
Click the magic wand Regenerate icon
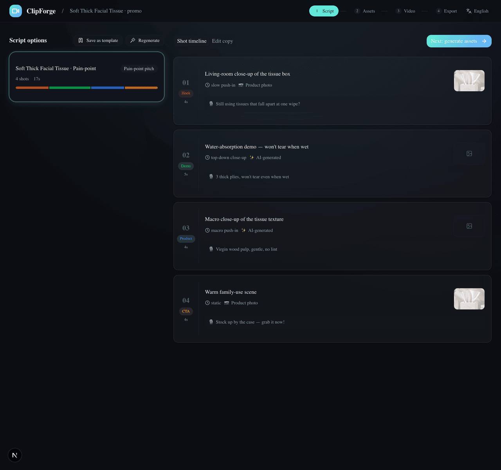click(x=133, y=40)
